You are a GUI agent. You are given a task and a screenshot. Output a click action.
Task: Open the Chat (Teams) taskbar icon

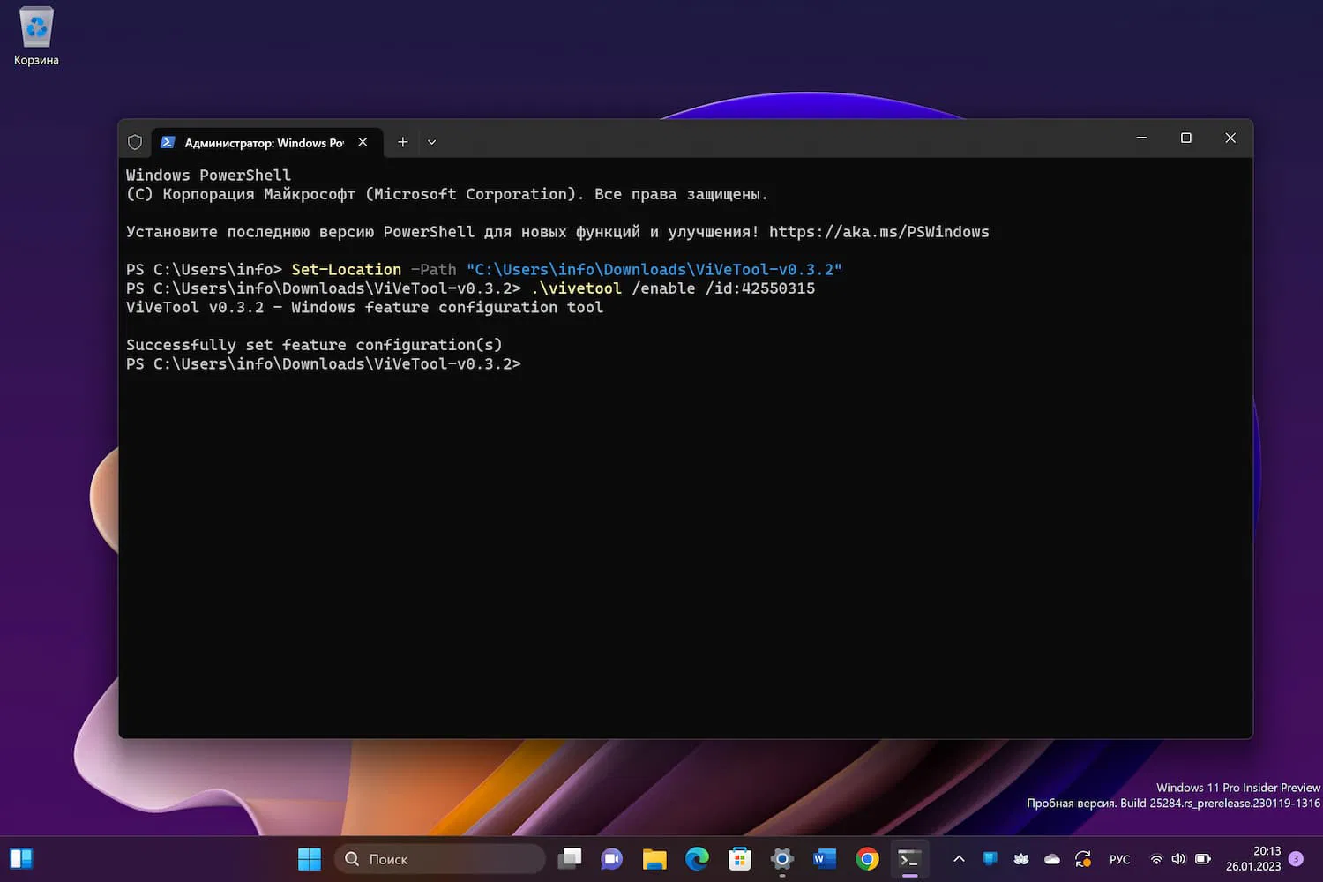[x=612, y=859]
